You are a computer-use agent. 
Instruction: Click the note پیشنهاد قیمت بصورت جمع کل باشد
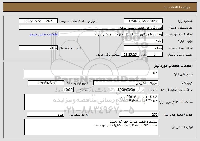(x=134, y=122)
